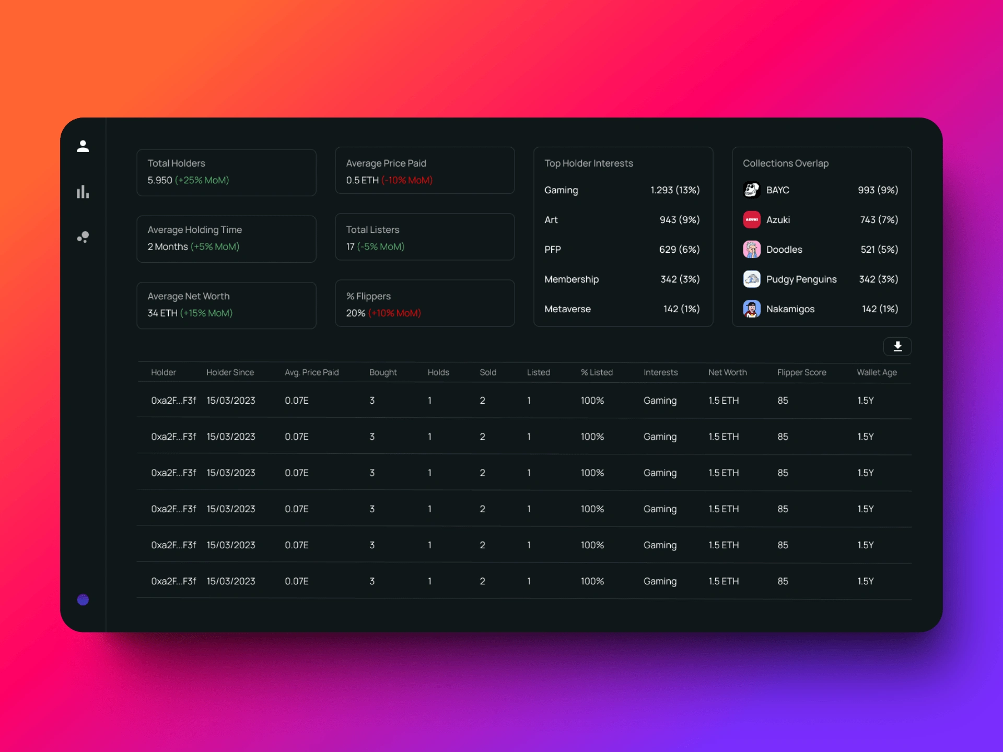1003x752 pixels.
Task: Sort by % Listed column header
Action: 597,372
